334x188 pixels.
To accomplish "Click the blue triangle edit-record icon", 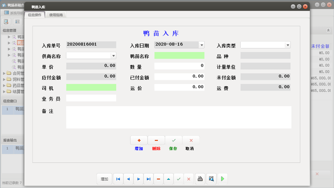I will point(169,179).
